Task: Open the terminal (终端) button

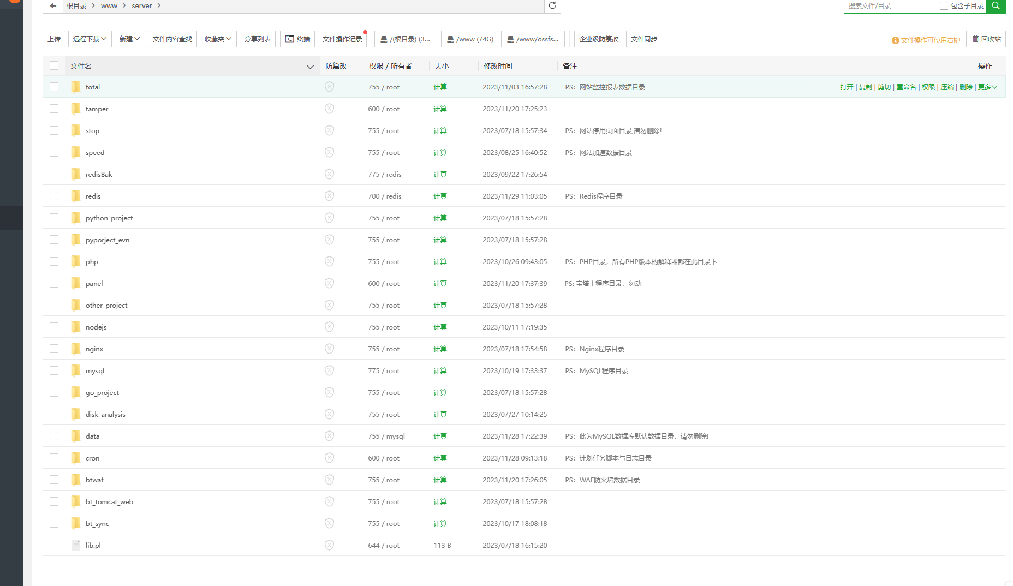Action: (297, 39)
